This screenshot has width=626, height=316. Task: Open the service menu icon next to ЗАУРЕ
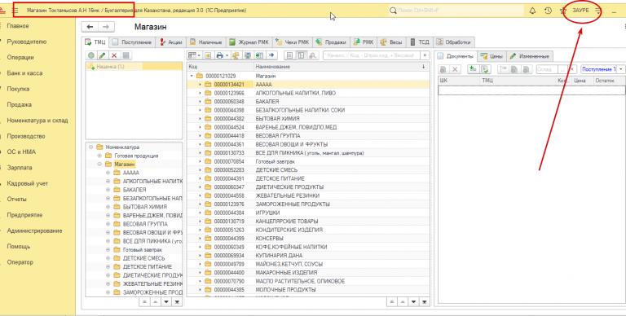point(597,11)
